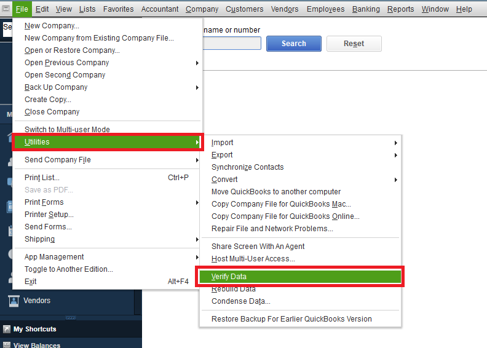Expand Convert submenu
The height and width of the screenshot is (348, 487).
click(x=300, y=180)
